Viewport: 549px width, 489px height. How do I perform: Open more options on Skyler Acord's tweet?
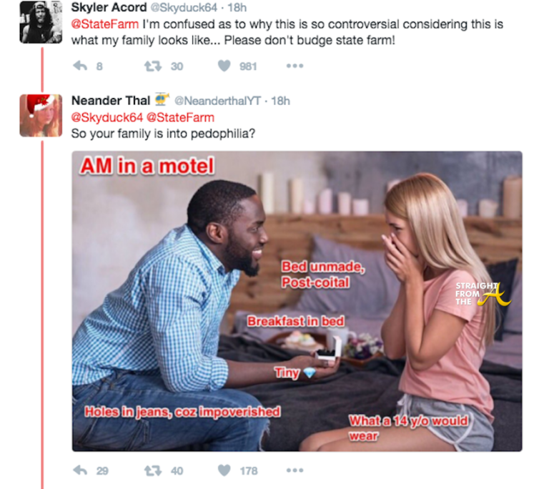(x=295, y=66)
